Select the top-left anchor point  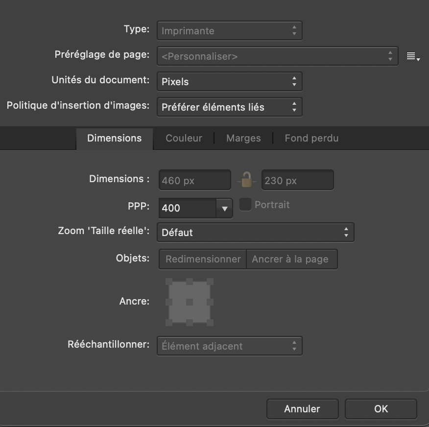click(x=169, y=282)
